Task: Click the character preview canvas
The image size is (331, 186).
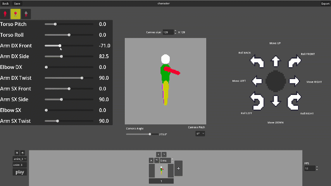Action: point(165,81)
